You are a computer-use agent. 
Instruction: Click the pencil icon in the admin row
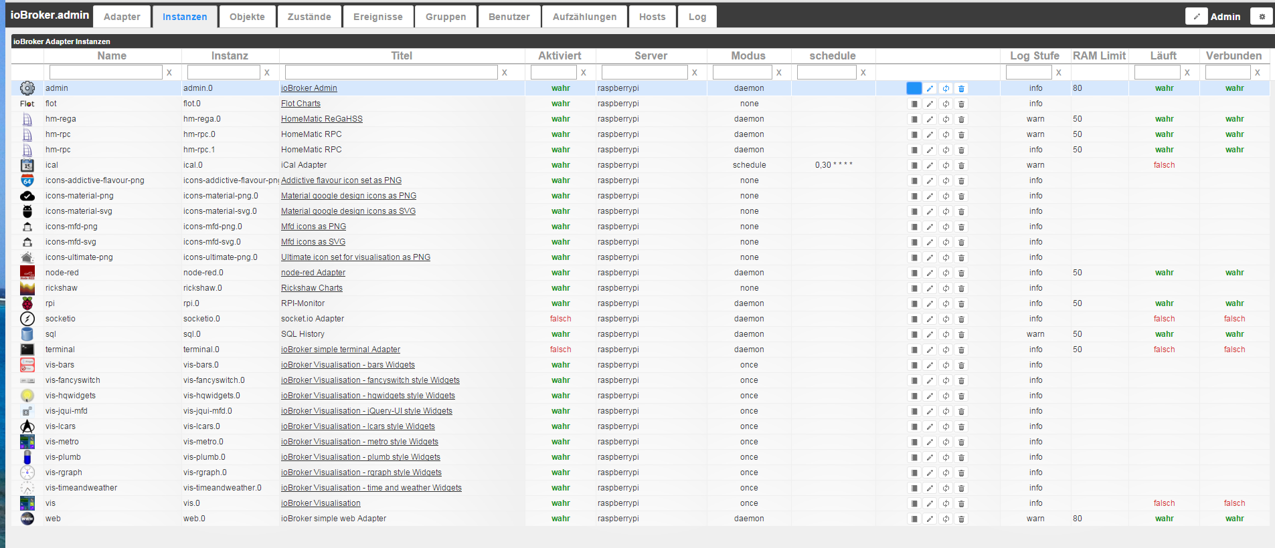point(930,88)
